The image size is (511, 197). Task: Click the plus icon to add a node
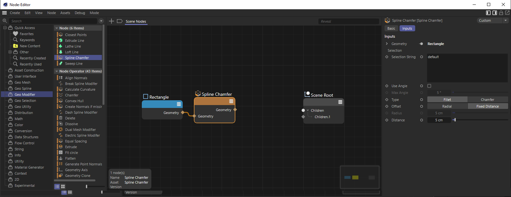tap(111, 21)
